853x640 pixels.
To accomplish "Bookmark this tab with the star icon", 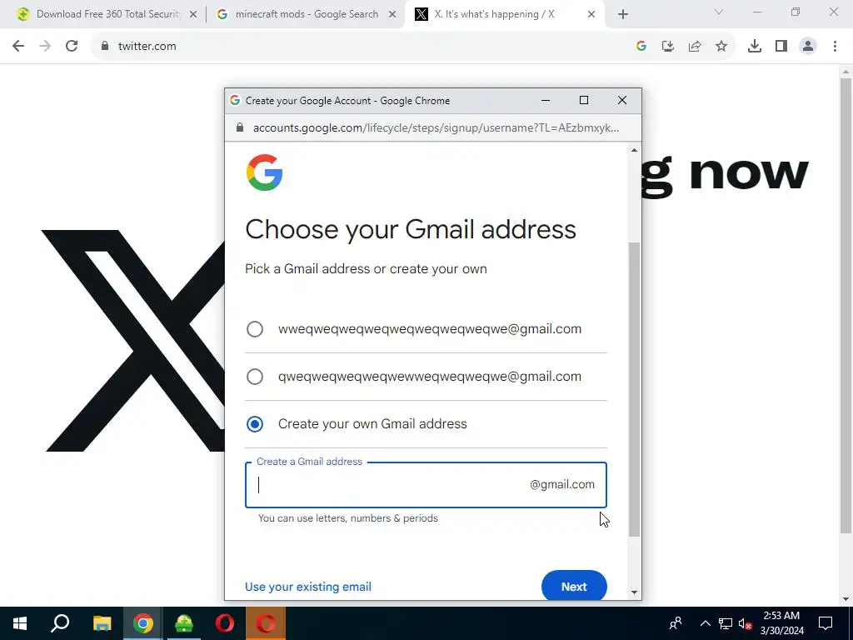I will pos(721,47).
